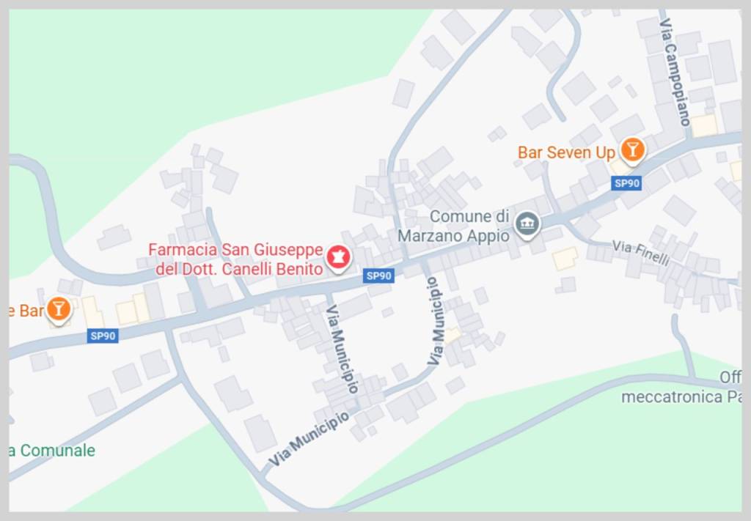The image size is (751, 521).
Task: Select the Via Finelli street label
Action: click(x=640, y=253)
